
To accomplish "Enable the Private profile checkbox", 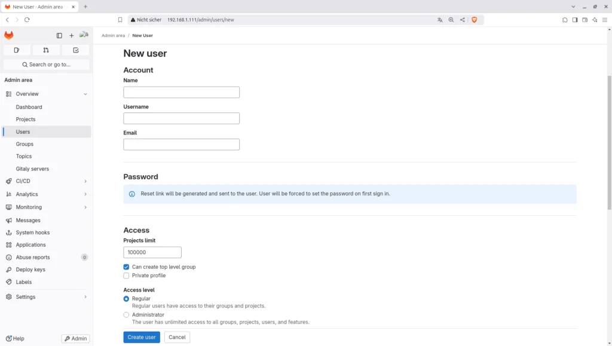I will pyautogui.click(x=126, y=276).
